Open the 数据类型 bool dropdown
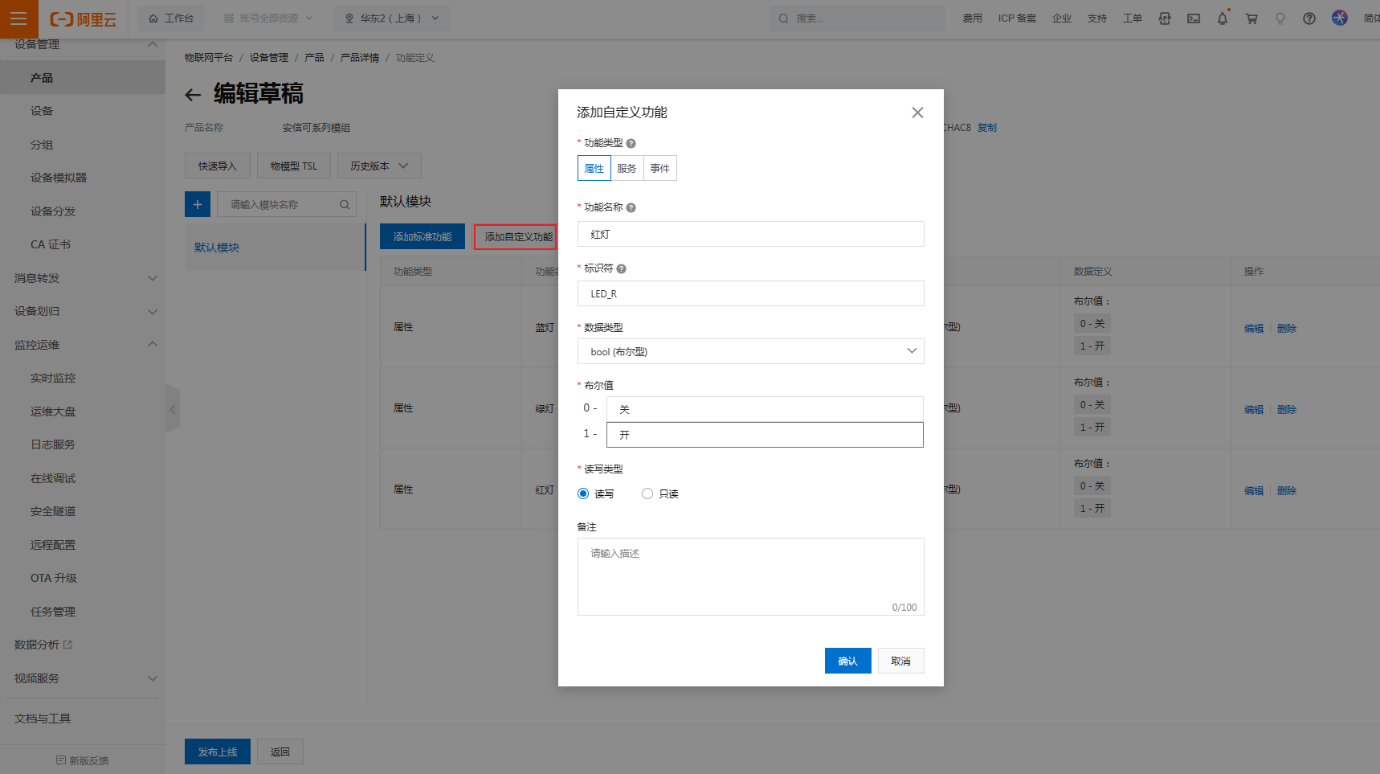Screen dimensions: 1380x774 point(751,351)
